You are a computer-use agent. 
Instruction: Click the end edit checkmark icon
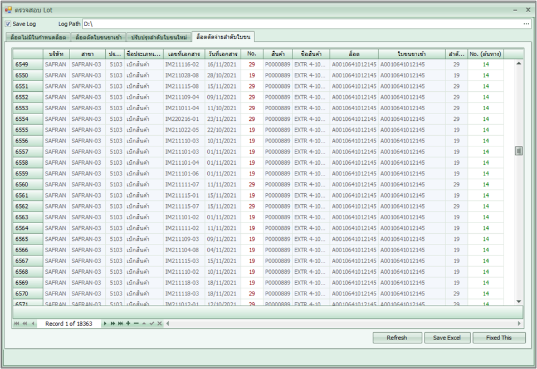(152, 323)
